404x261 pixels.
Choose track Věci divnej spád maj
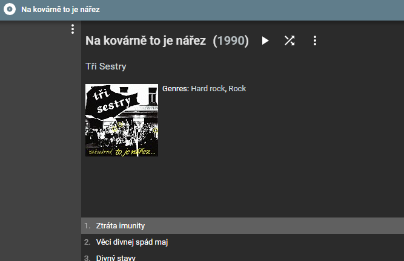click(x=131, y=242)
